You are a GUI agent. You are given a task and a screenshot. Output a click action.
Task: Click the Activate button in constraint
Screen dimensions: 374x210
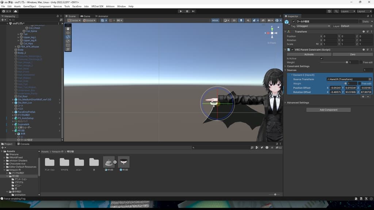pos(309,54)
